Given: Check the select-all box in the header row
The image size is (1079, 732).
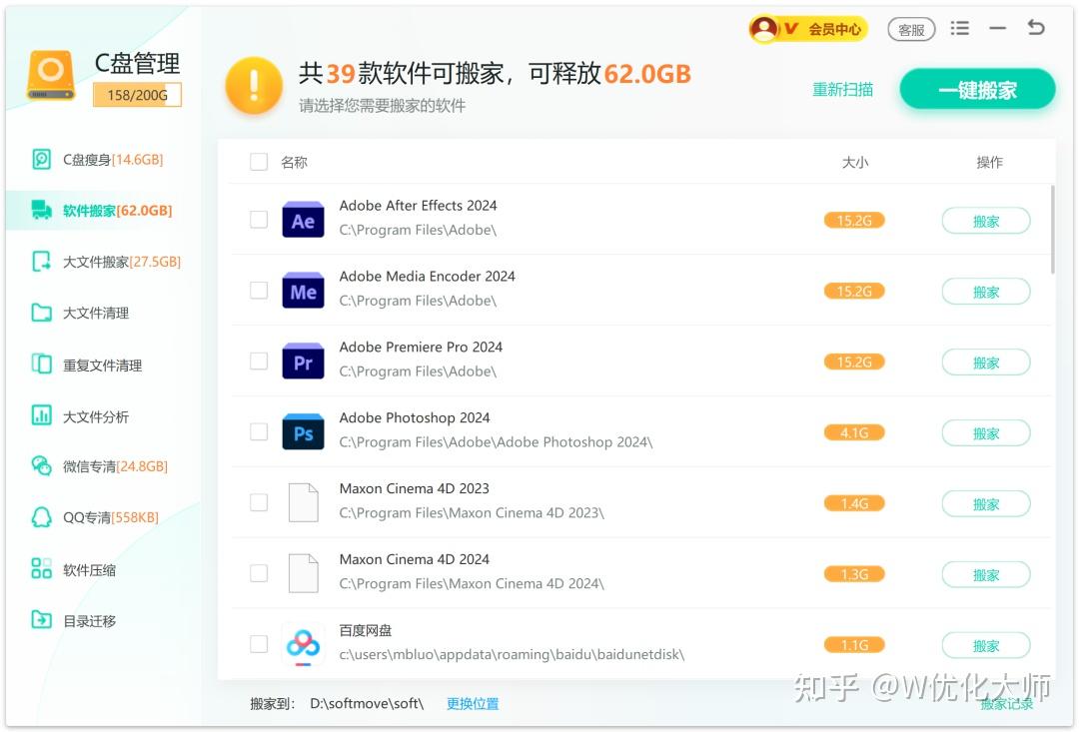Looking at the screenshot, I should point(258,161).
